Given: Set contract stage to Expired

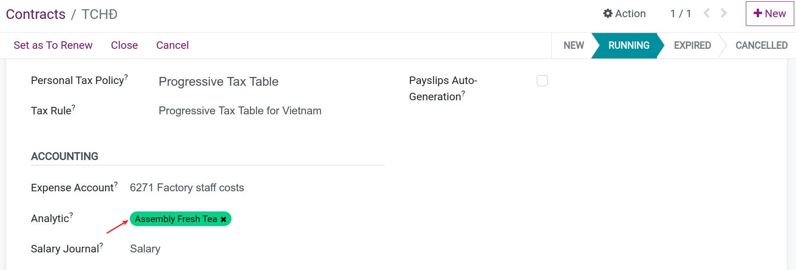Looking at the screenshot, I should tap(692, 45).
